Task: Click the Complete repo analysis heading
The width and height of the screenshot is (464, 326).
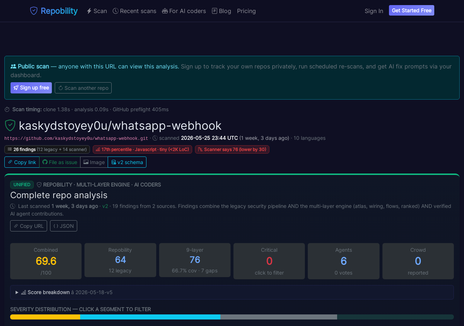Action: tap(59, 195)
